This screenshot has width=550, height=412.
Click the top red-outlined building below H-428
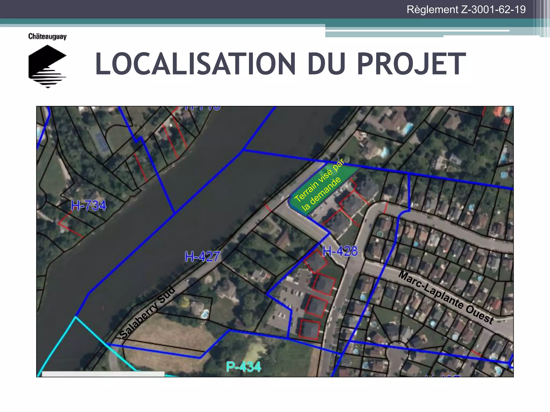click(316, 261)
